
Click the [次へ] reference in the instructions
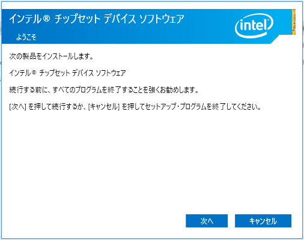point(17,107)
